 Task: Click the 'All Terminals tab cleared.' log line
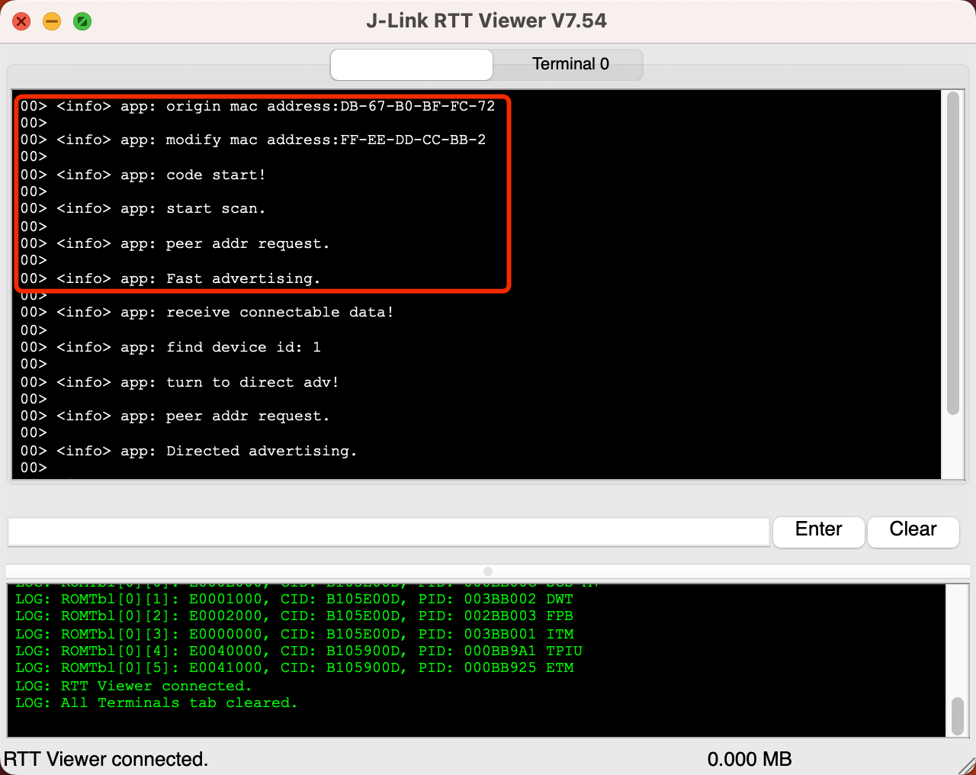[x=156, y=703]
